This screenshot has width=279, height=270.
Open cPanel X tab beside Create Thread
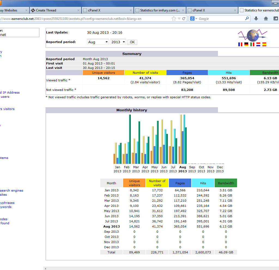(x=107, y=10)
